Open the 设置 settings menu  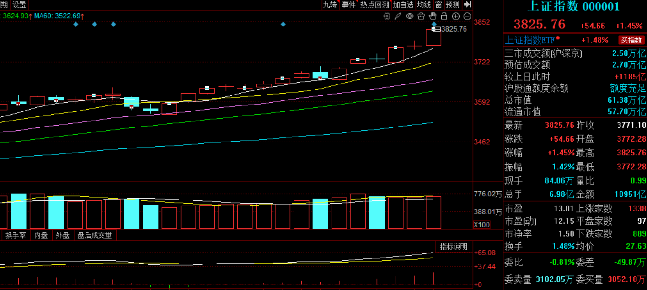point(19,5)
